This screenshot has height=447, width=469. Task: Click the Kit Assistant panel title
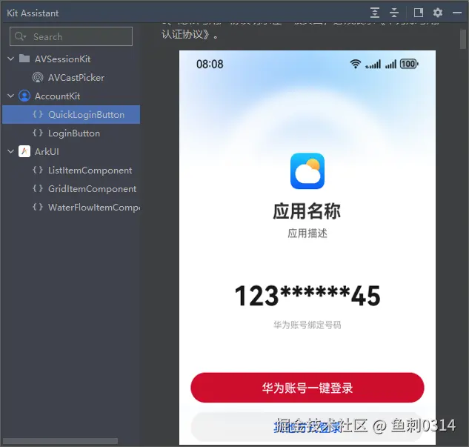coord(33,13)
